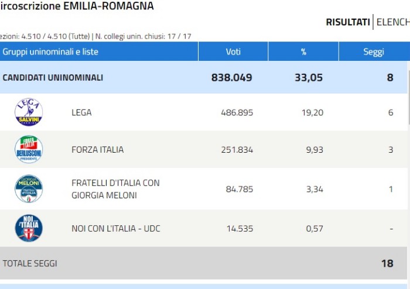Open FRATELLI D'ITALIA CON GIORGIA MELONI entry
The image size is (410, 289).
point(115,189)
